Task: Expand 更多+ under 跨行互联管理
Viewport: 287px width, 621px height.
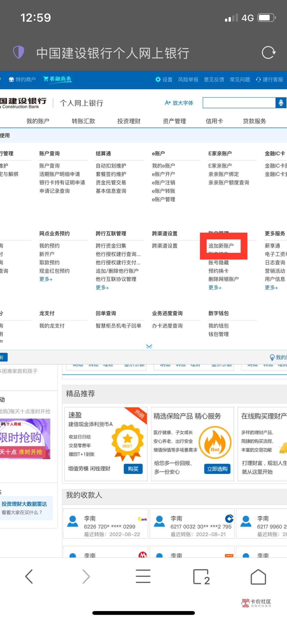Action: tap(102, 288)
